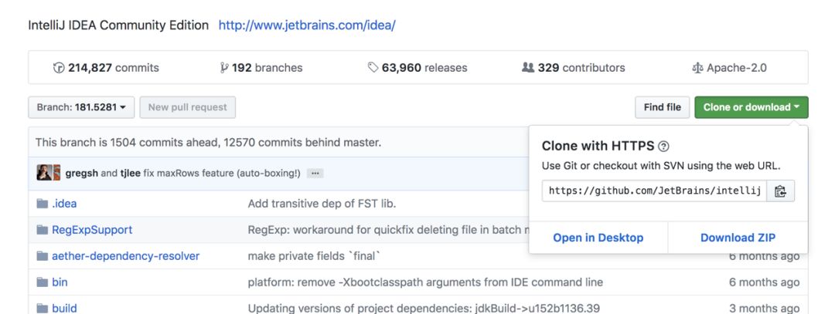The image size is (835, 314).
Task: Click Download ZIP
Action: click(738, 238)
